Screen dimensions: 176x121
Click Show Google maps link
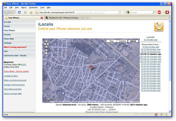coord(108,112)
